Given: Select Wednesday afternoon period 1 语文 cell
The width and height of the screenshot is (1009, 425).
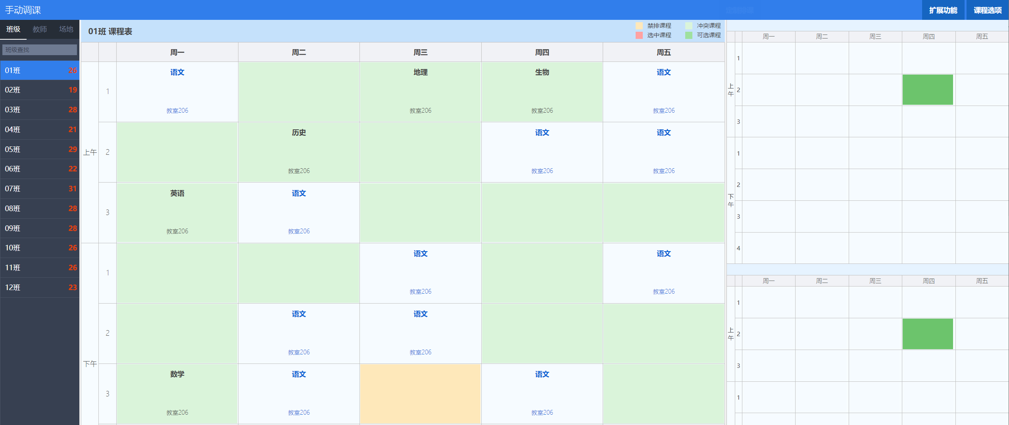Looking at the screenshot, I should pos(420,273).
